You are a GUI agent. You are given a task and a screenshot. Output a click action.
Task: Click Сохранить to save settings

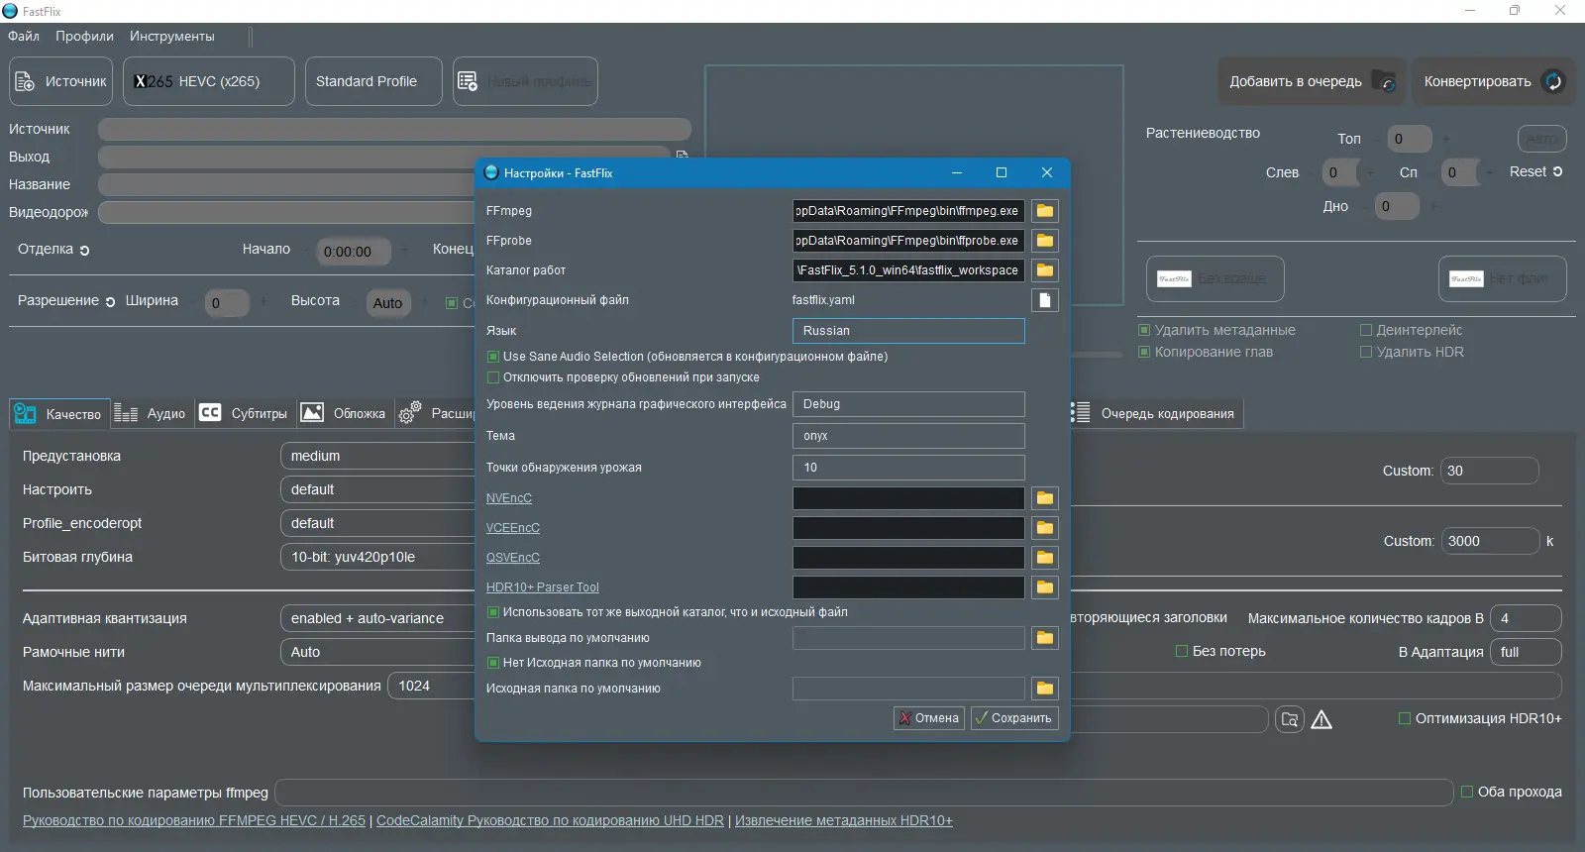(1014, 718)
